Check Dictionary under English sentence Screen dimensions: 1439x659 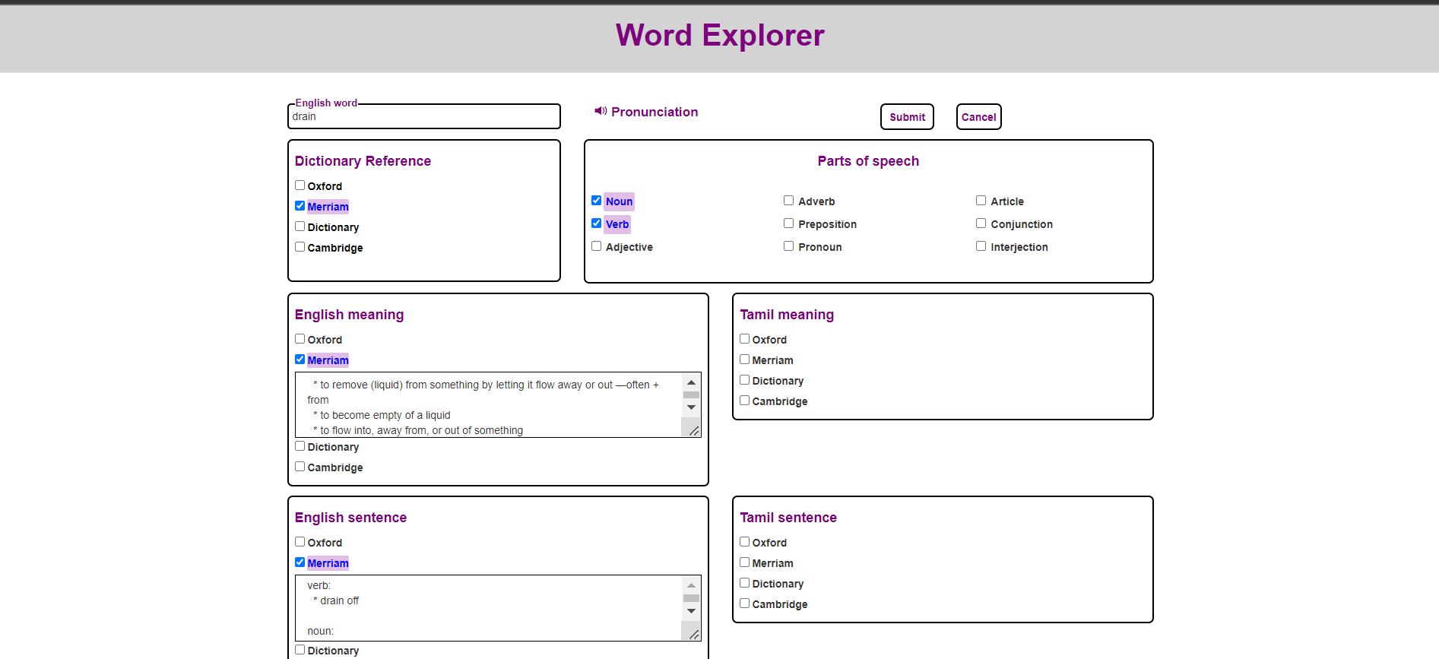(300, 650)
